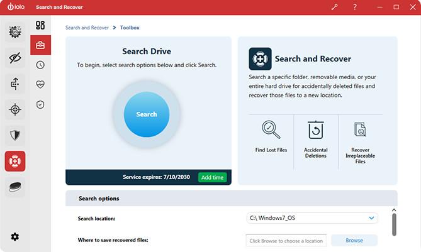Open the clock history icon in sub-sidebar
Screen dimensions: 421x252
(40, 65)
